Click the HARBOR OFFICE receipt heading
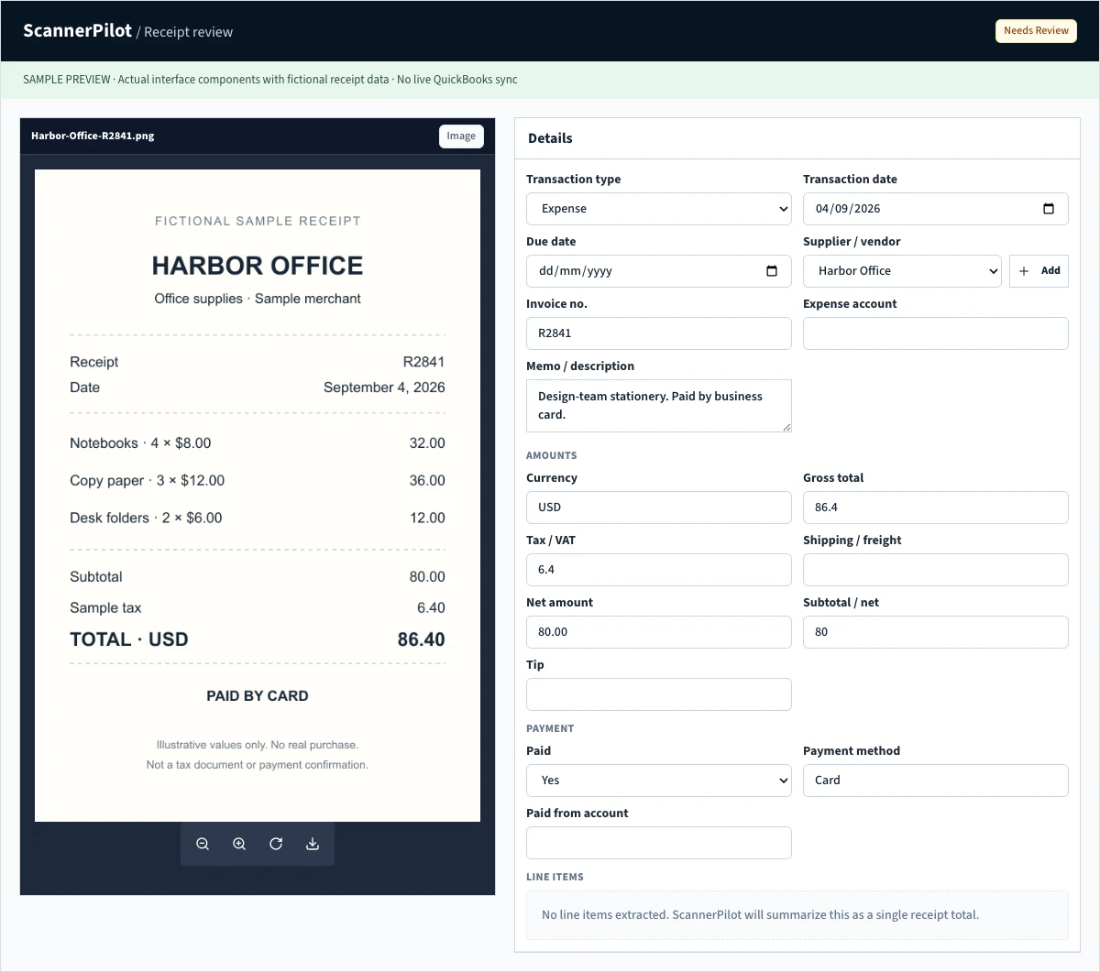The image size is (1100, 972). pyautogui.click(x=258, y=266)
